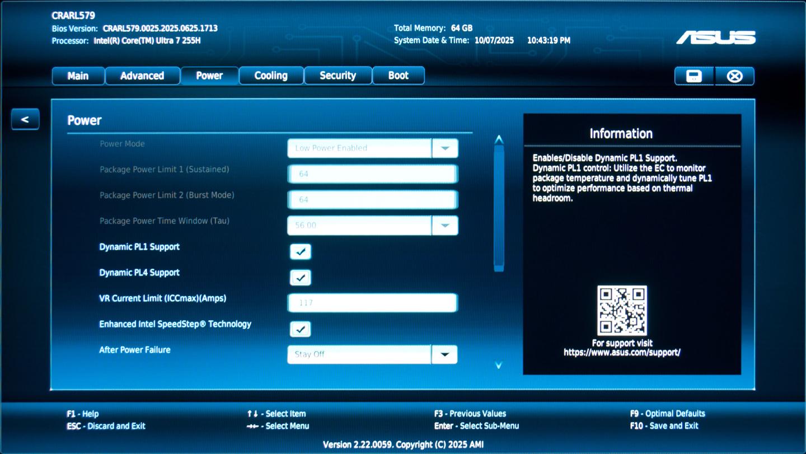Switch to the Main tab
806x454 pixels.
[78, 76]
